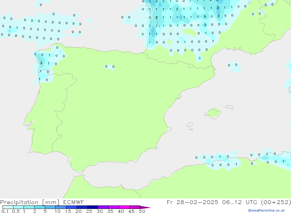Click the 15–20 mm legend swatch
The image size is (291, 213).
click(x=72, y=207)
